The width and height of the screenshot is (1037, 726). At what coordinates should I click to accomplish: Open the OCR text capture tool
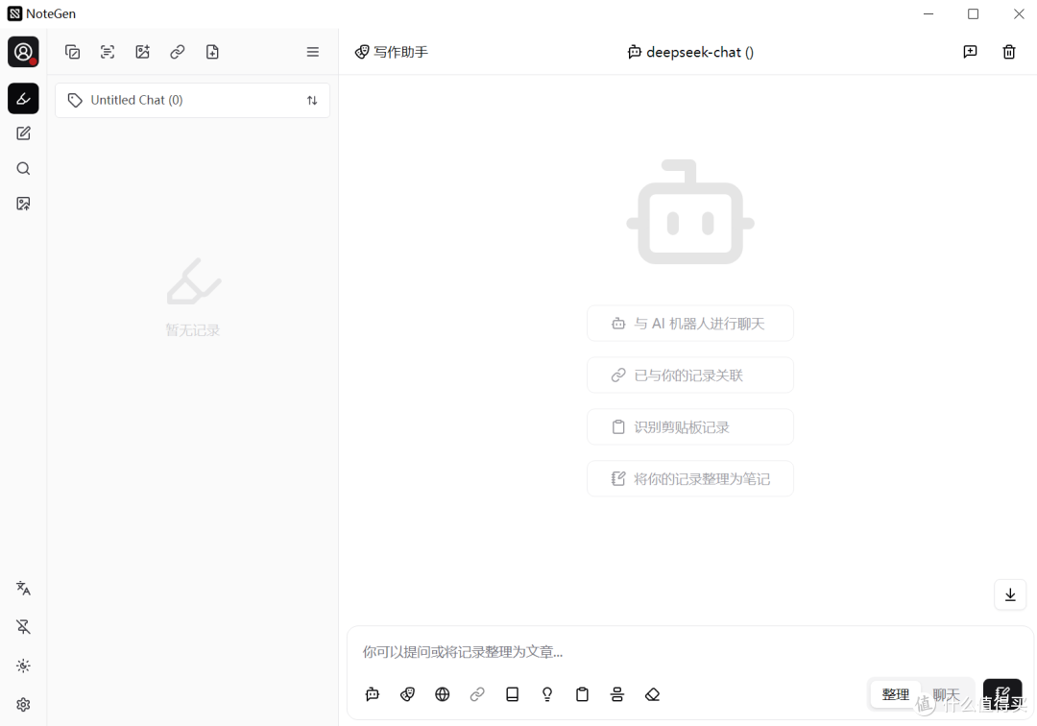click(x=108, y=52)
